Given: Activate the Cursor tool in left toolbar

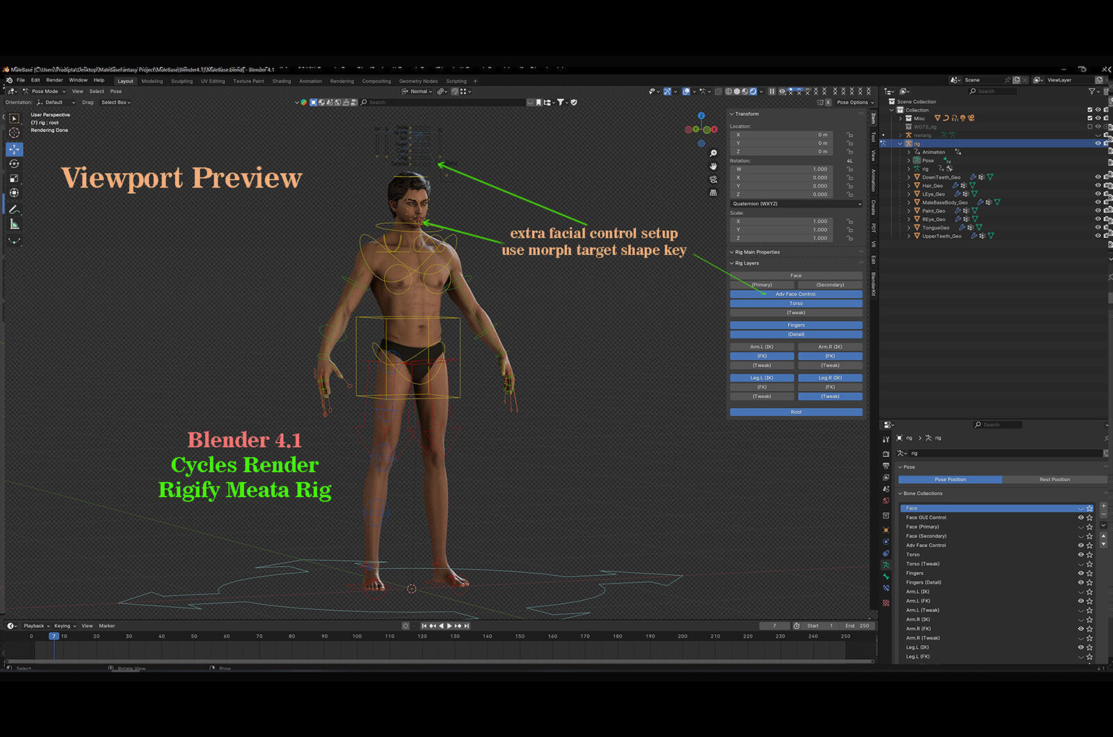Looking at the screenshot, I should click(14, 133).
